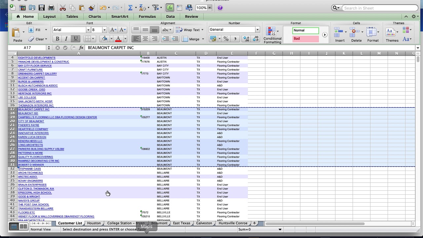Sort data using the Z-A sort icon

[142, 8]
